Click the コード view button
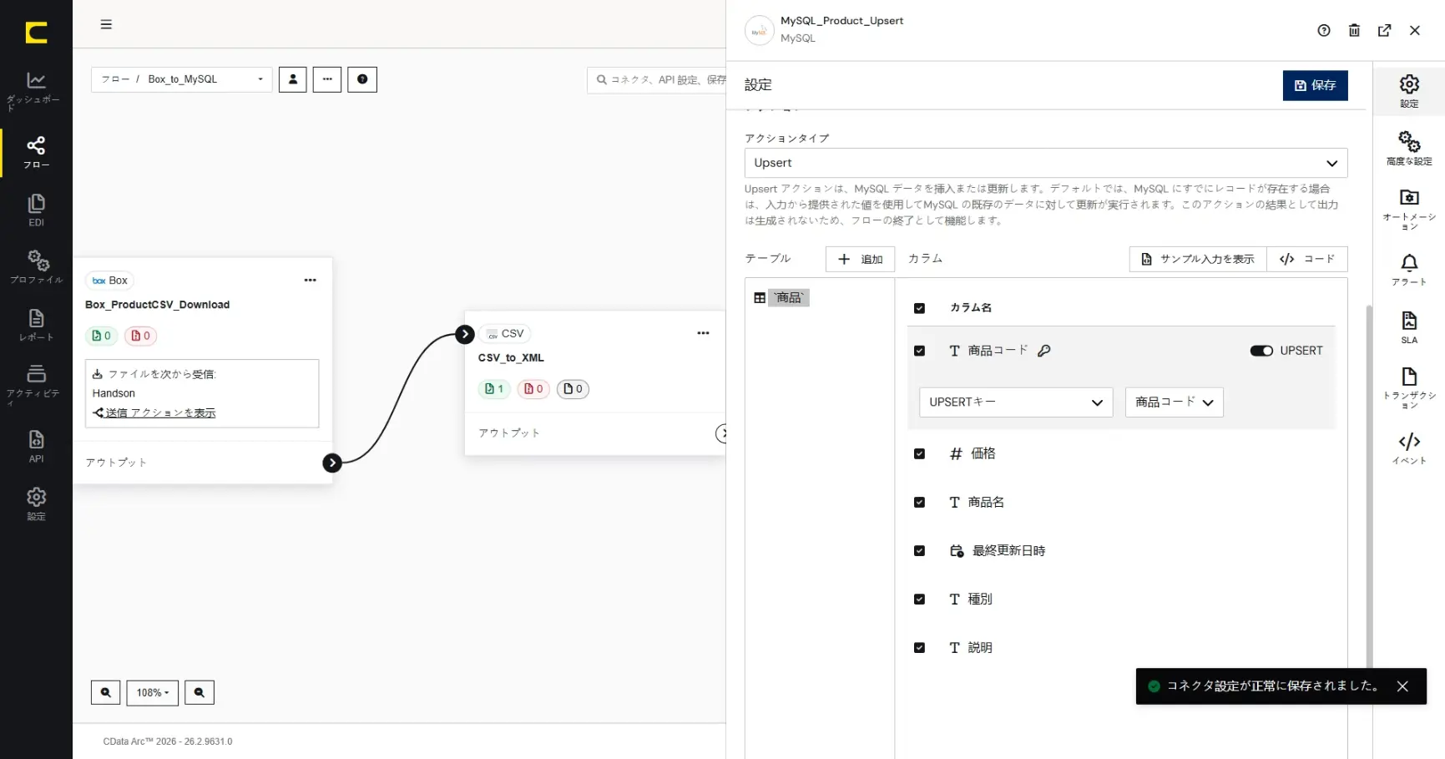The height and width of the screenshot is (759, 1445). (x=1306, y=259)
